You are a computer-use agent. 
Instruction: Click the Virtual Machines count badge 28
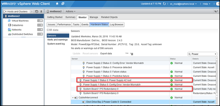(40, 21)
